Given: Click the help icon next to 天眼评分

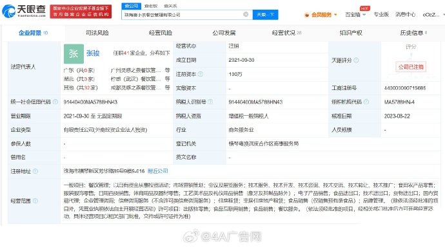Looking at the screenshot, I should pyautogui.click(x=356, y=60).
